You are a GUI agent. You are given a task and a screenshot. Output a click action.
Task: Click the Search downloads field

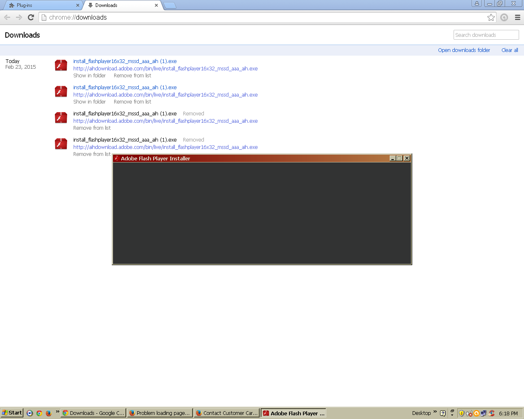pyautogui.click(x=486, y=34)
